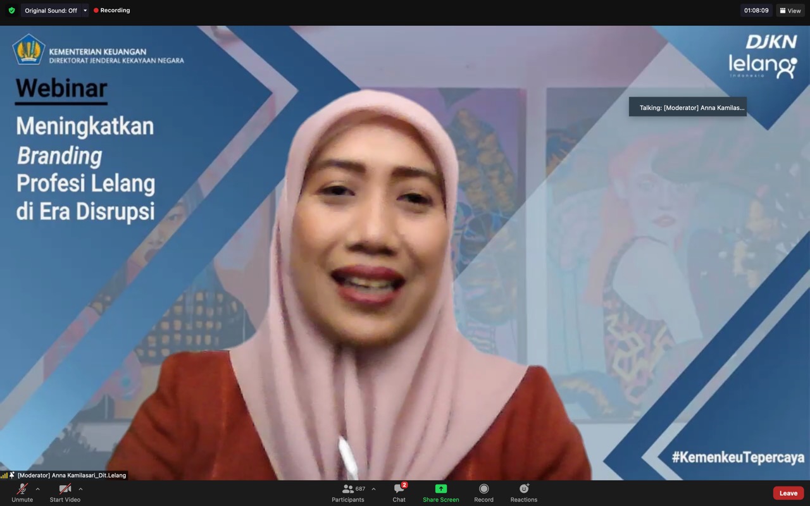The width and height of the screenshot is (810, 506).
Task: Open the Participants list
Action: point(348,492)
